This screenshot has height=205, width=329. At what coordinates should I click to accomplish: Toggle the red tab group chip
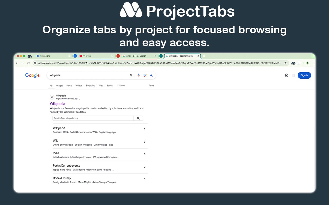118,56
